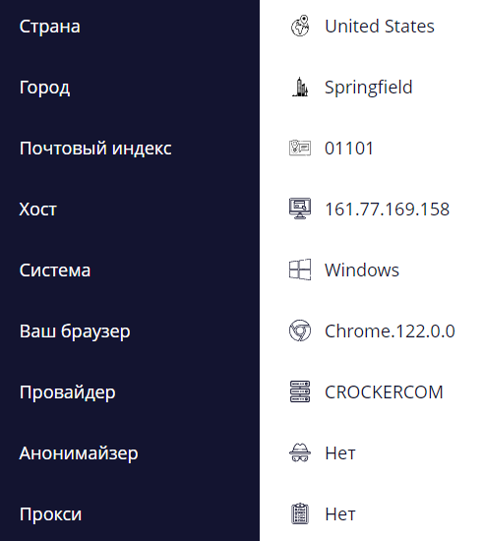Click the server rack icon beside CROCKERCOM
The width and height of the screenshot is (484, 541).
300,391
